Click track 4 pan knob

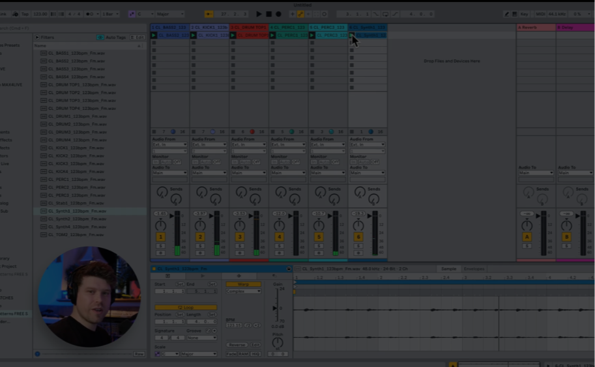(x=280, y=226)
